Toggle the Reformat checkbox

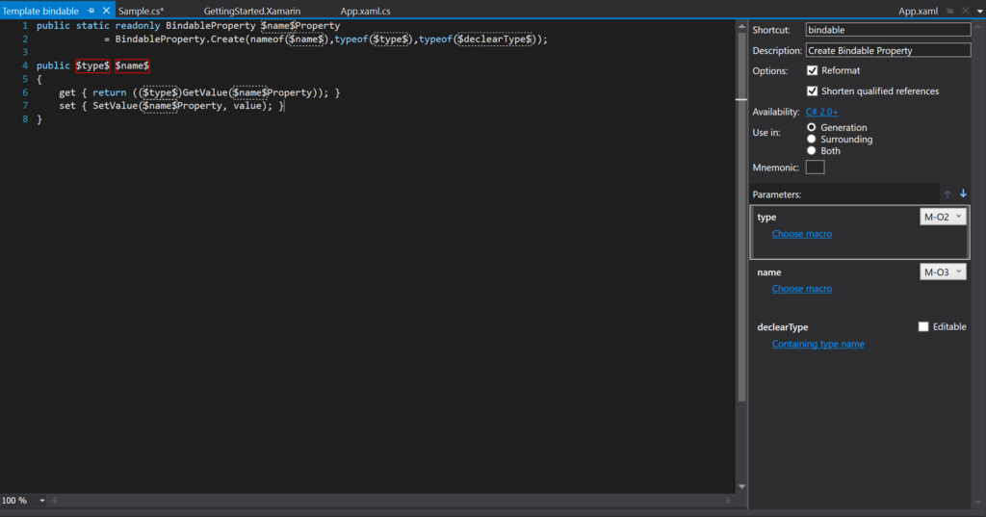[x=812, y=70]
